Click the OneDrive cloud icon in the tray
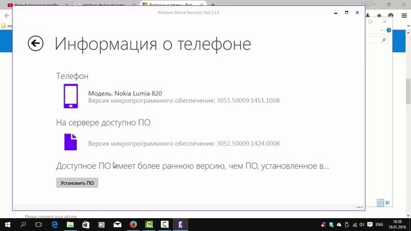The width and height of the screenshot is (411, 231). pos(339,225)
